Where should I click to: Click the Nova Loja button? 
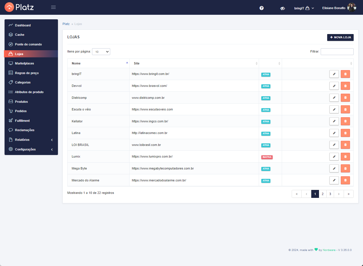point(340,37)
